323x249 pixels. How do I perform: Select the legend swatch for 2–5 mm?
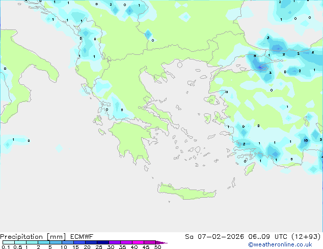tap(44, 242)
